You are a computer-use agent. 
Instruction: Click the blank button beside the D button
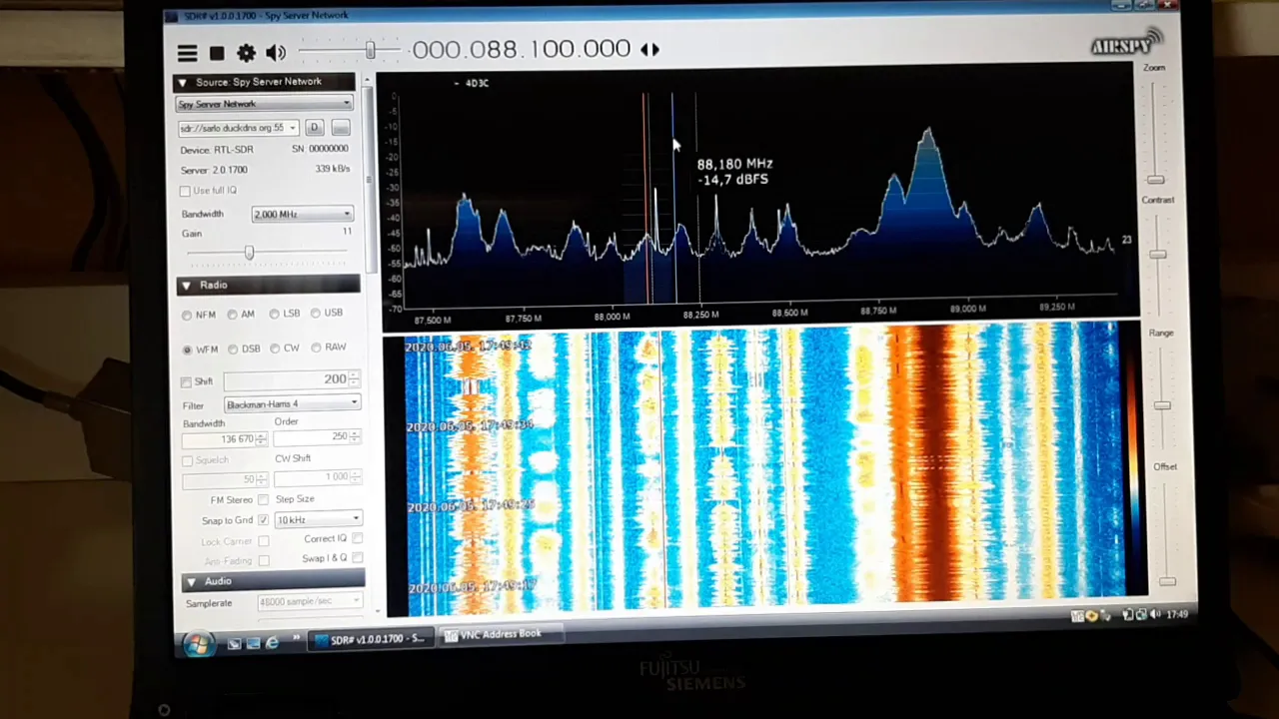[x=341, y=128]
